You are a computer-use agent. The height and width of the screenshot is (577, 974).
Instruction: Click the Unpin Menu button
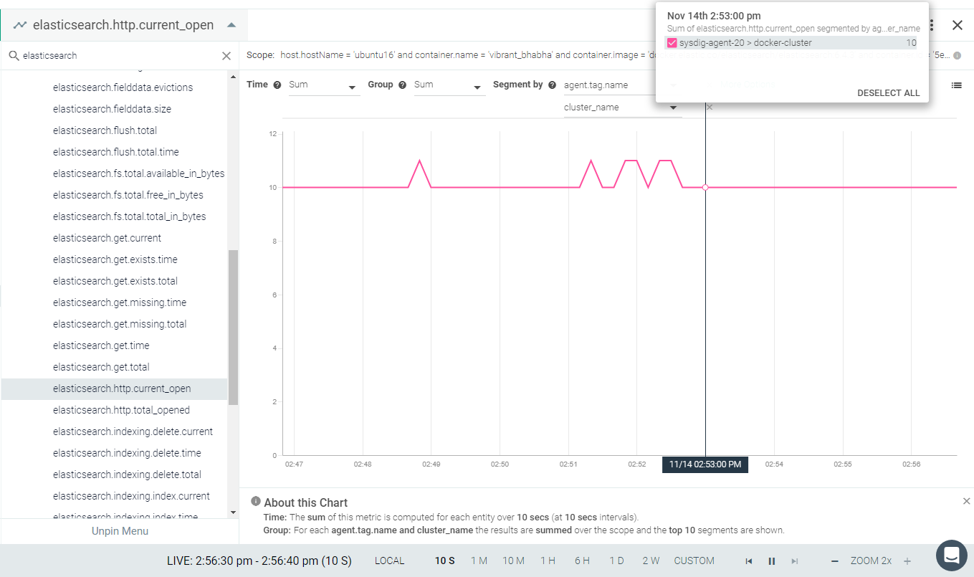click(x=120, y=531)
